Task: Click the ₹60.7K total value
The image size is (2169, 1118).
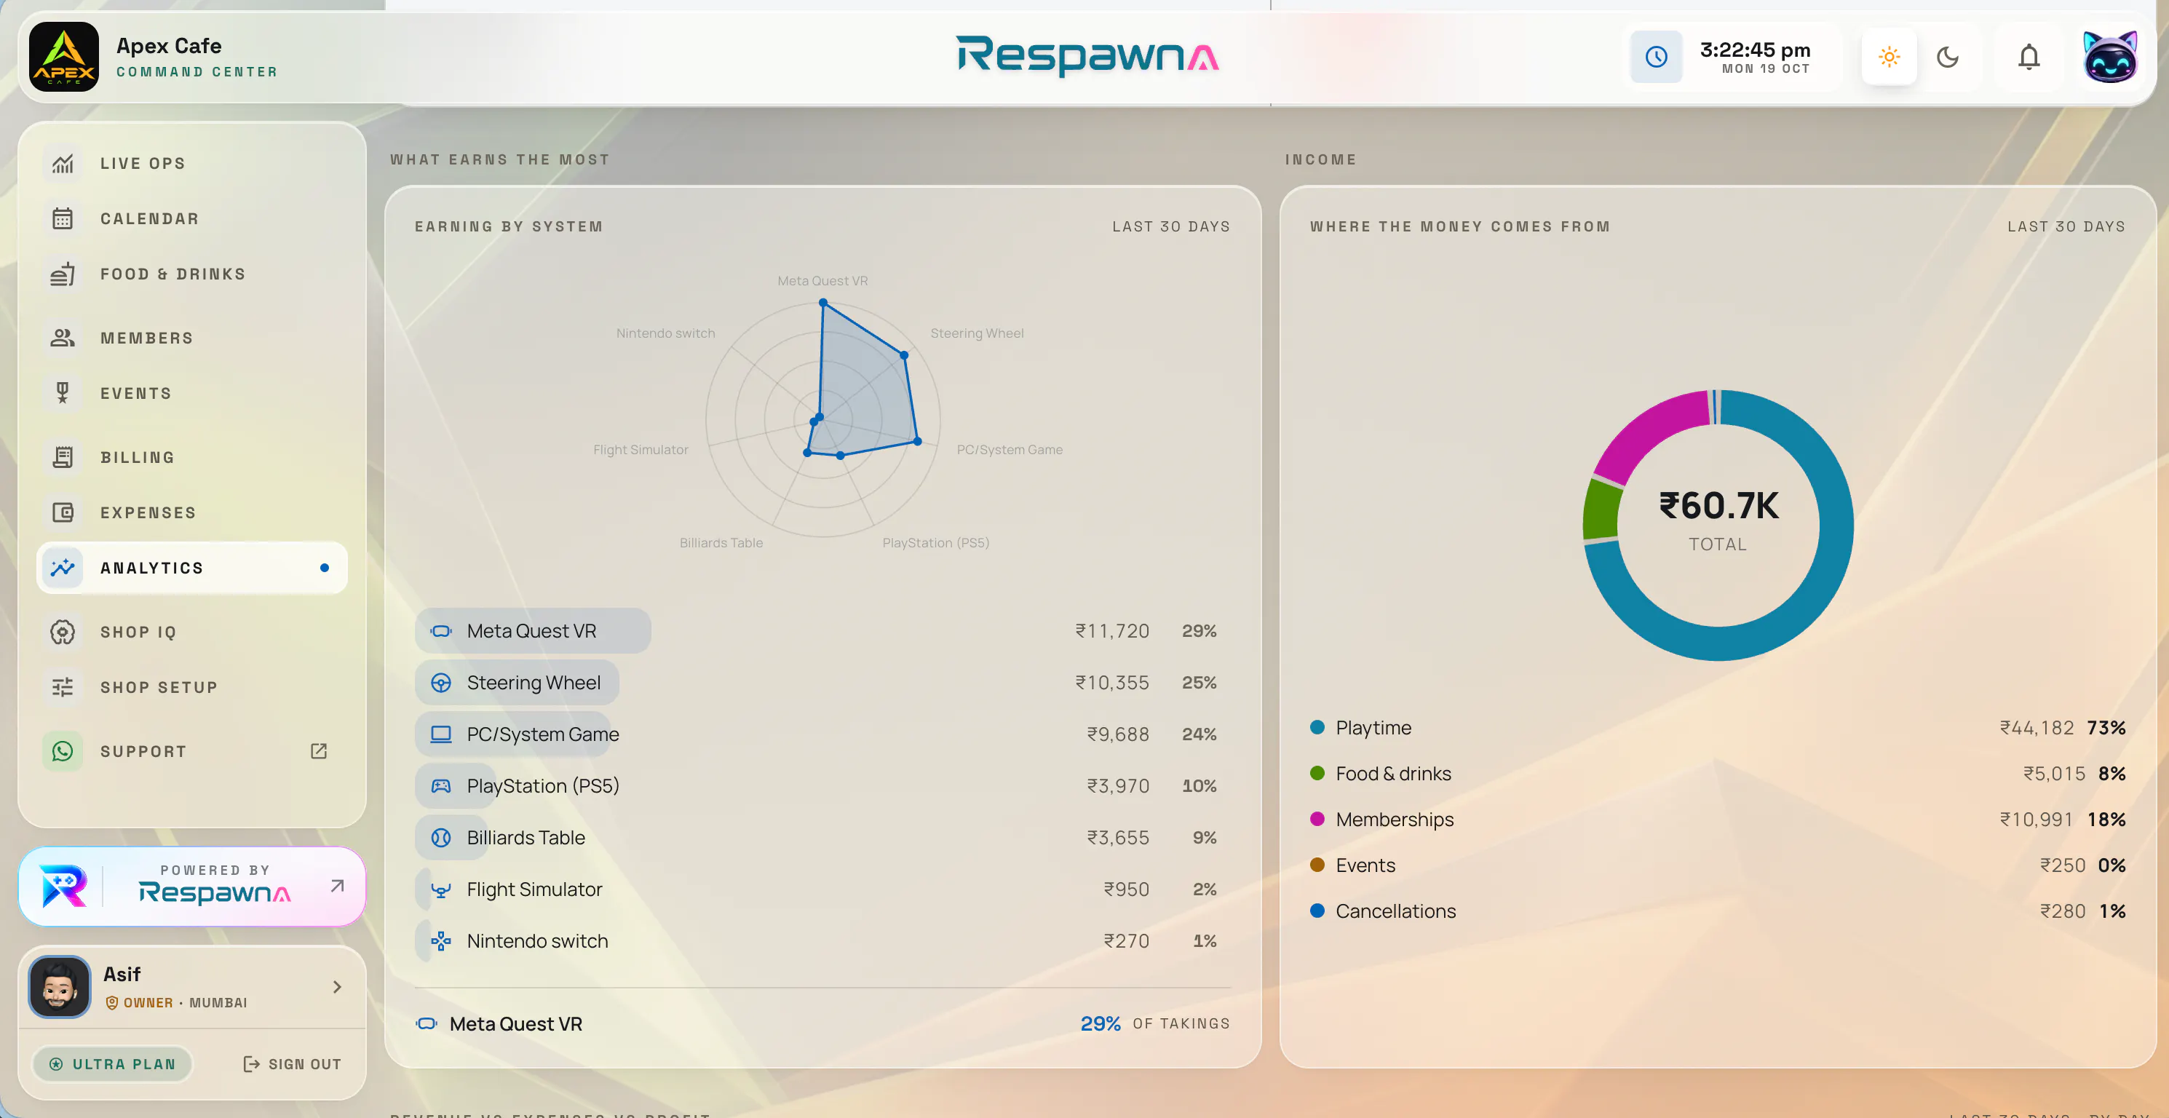Action: pos(1718,506)
